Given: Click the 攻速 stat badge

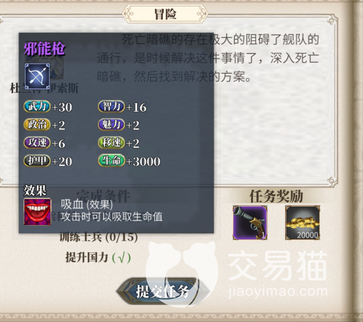Looking at the screenshot, I should (x=37, y=143).
